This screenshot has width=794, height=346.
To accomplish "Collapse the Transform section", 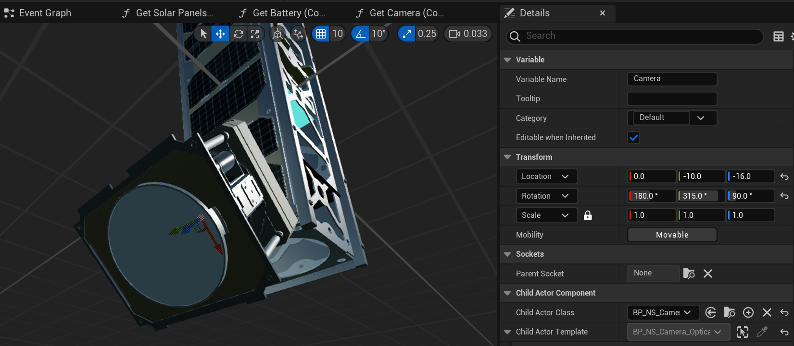I will (507, 157).
